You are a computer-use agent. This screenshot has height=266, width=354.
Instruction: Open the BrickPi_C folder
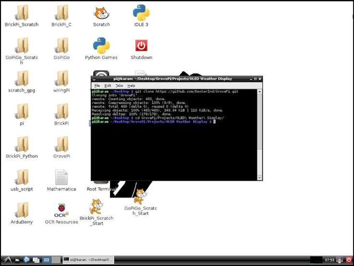[x=61, y=12]
